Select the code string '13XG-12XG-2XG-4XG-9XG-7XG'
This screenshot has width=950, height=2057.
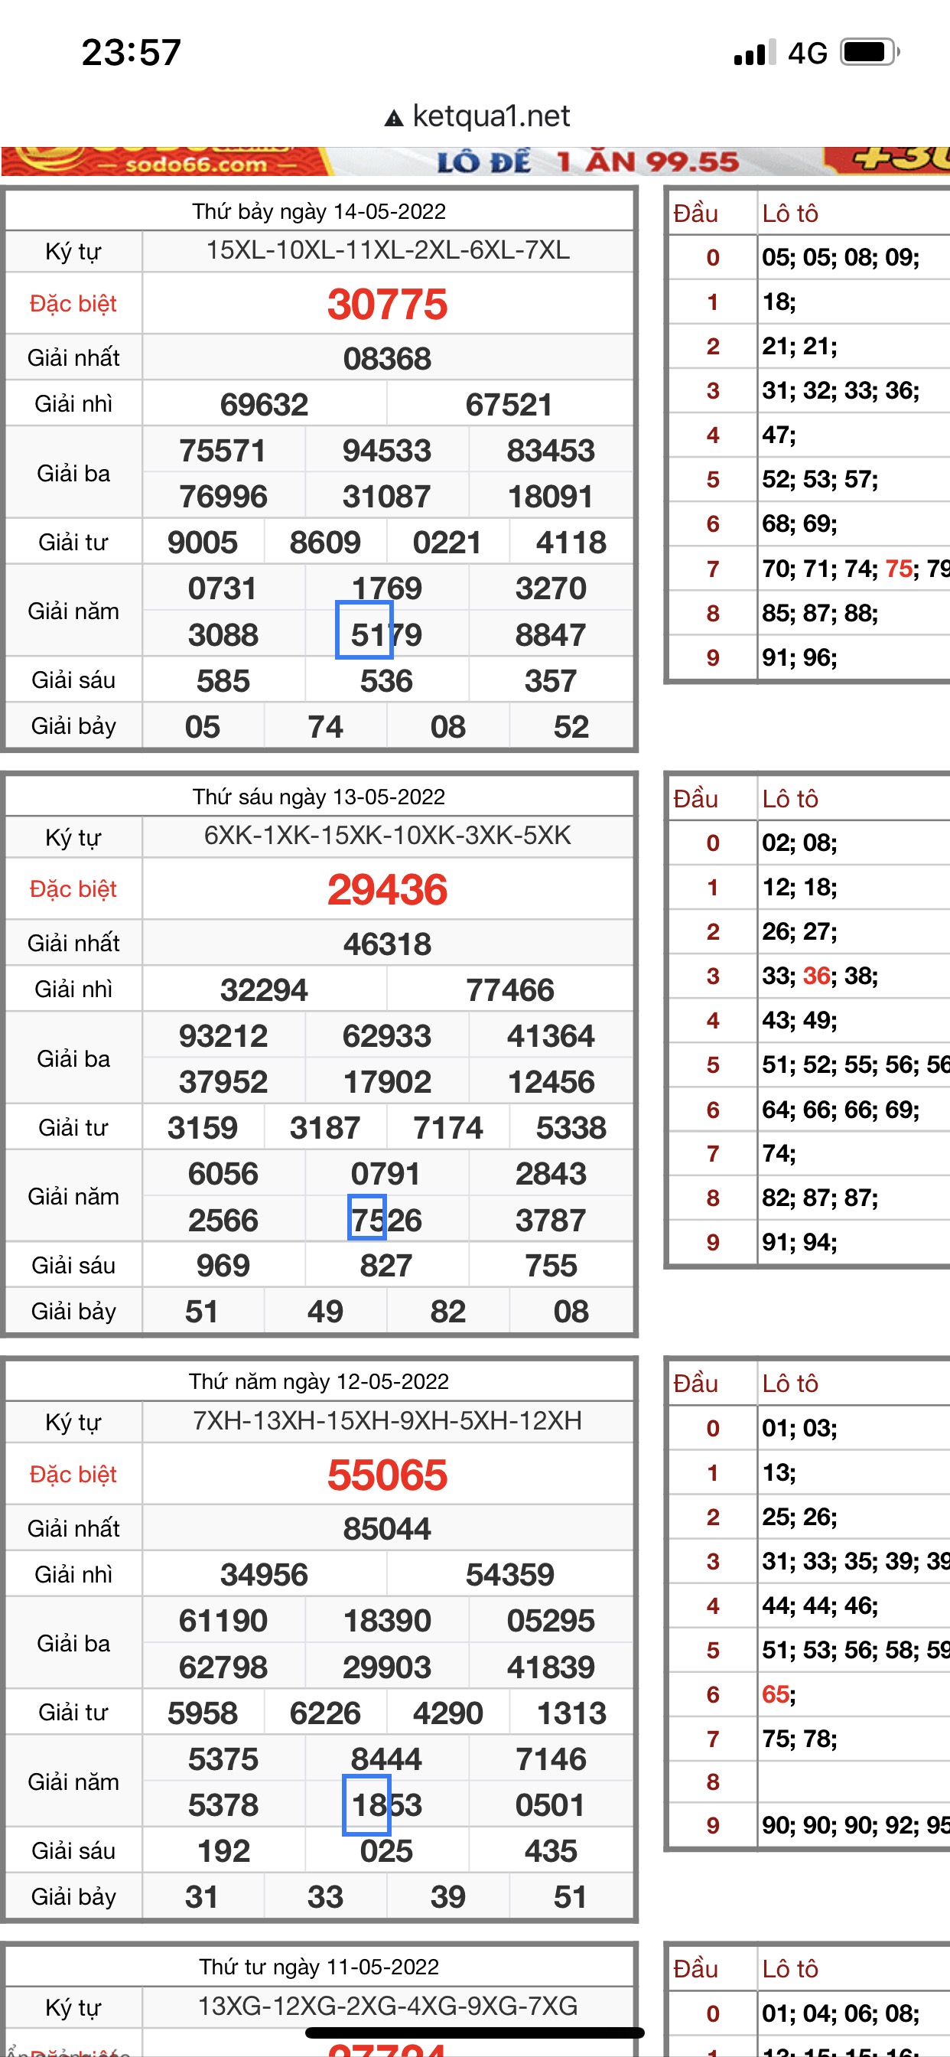coord(388,2006)
